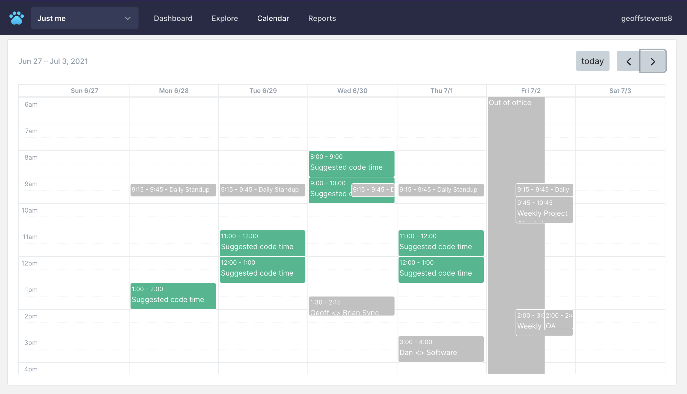
Task: Open the Dashboard tab
Action: 173,18
